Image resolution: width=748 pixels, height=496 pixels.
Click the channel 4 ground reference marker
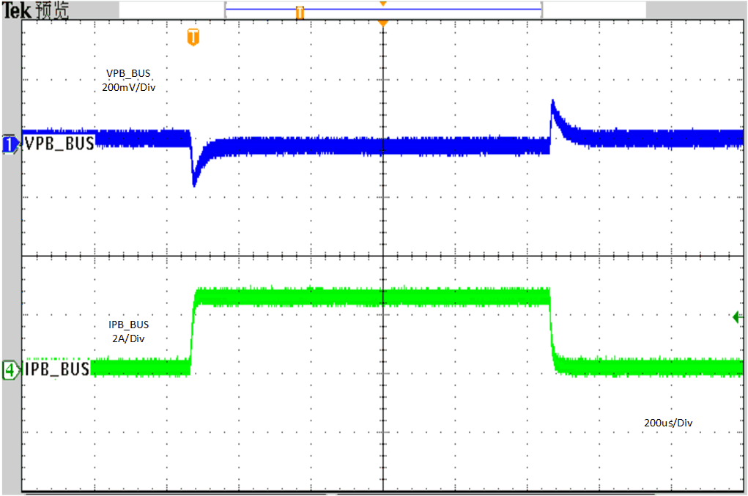point(10,369)
